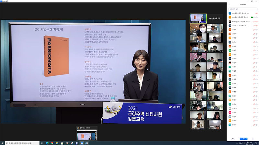Screen dimensions: 259x145
Task: Launch Google Chrome from the taskbar
Action: point(52,143)
